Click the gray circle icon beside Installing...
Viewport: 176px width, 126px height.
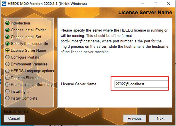click(7, 92)
